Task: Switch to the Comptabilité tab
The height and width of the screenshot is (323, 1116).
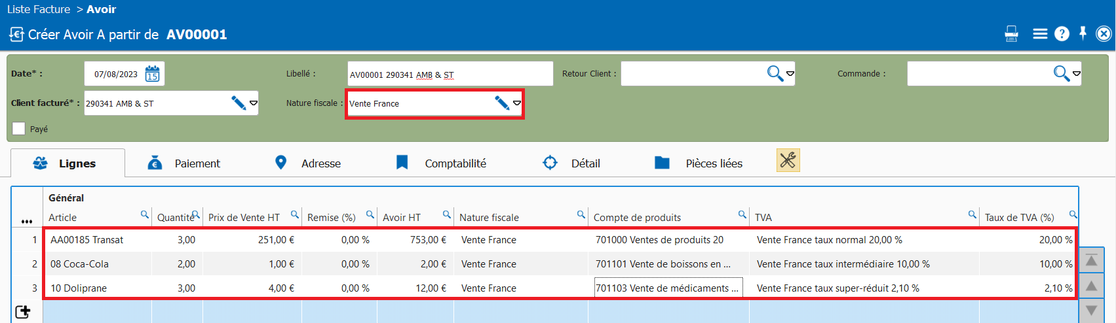Action: 442,163
